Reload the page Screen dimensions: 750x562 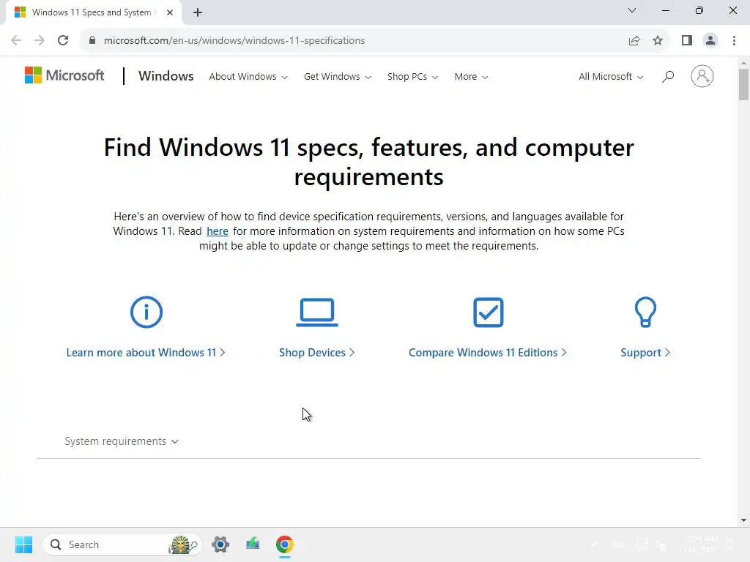tap(63, 40)
